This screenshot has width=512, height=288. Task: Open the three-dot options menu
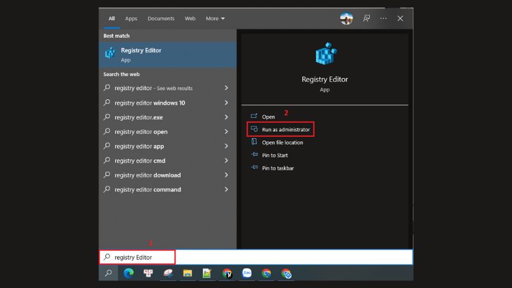point(383,19)
